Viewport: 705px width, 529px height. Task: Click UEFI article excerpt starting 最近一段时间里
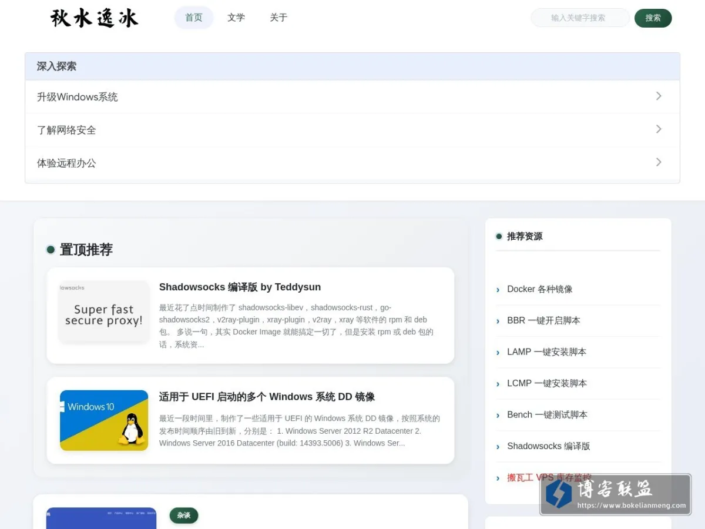point(300,431)
